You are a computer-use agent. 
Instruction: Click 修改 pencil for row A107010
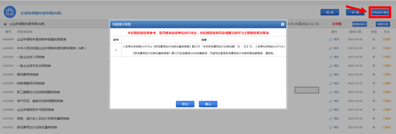334,119
